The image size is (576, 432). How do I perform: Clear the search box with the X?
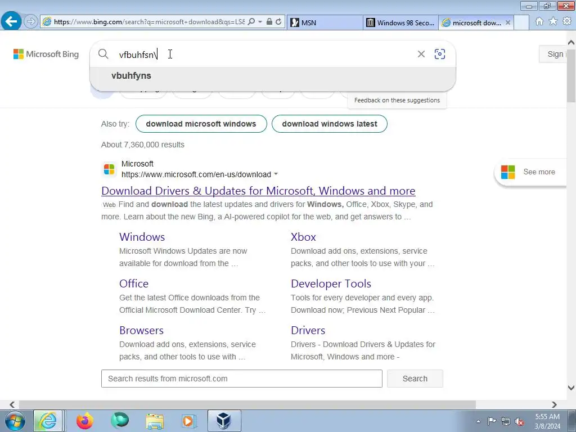tap(421, 54)
